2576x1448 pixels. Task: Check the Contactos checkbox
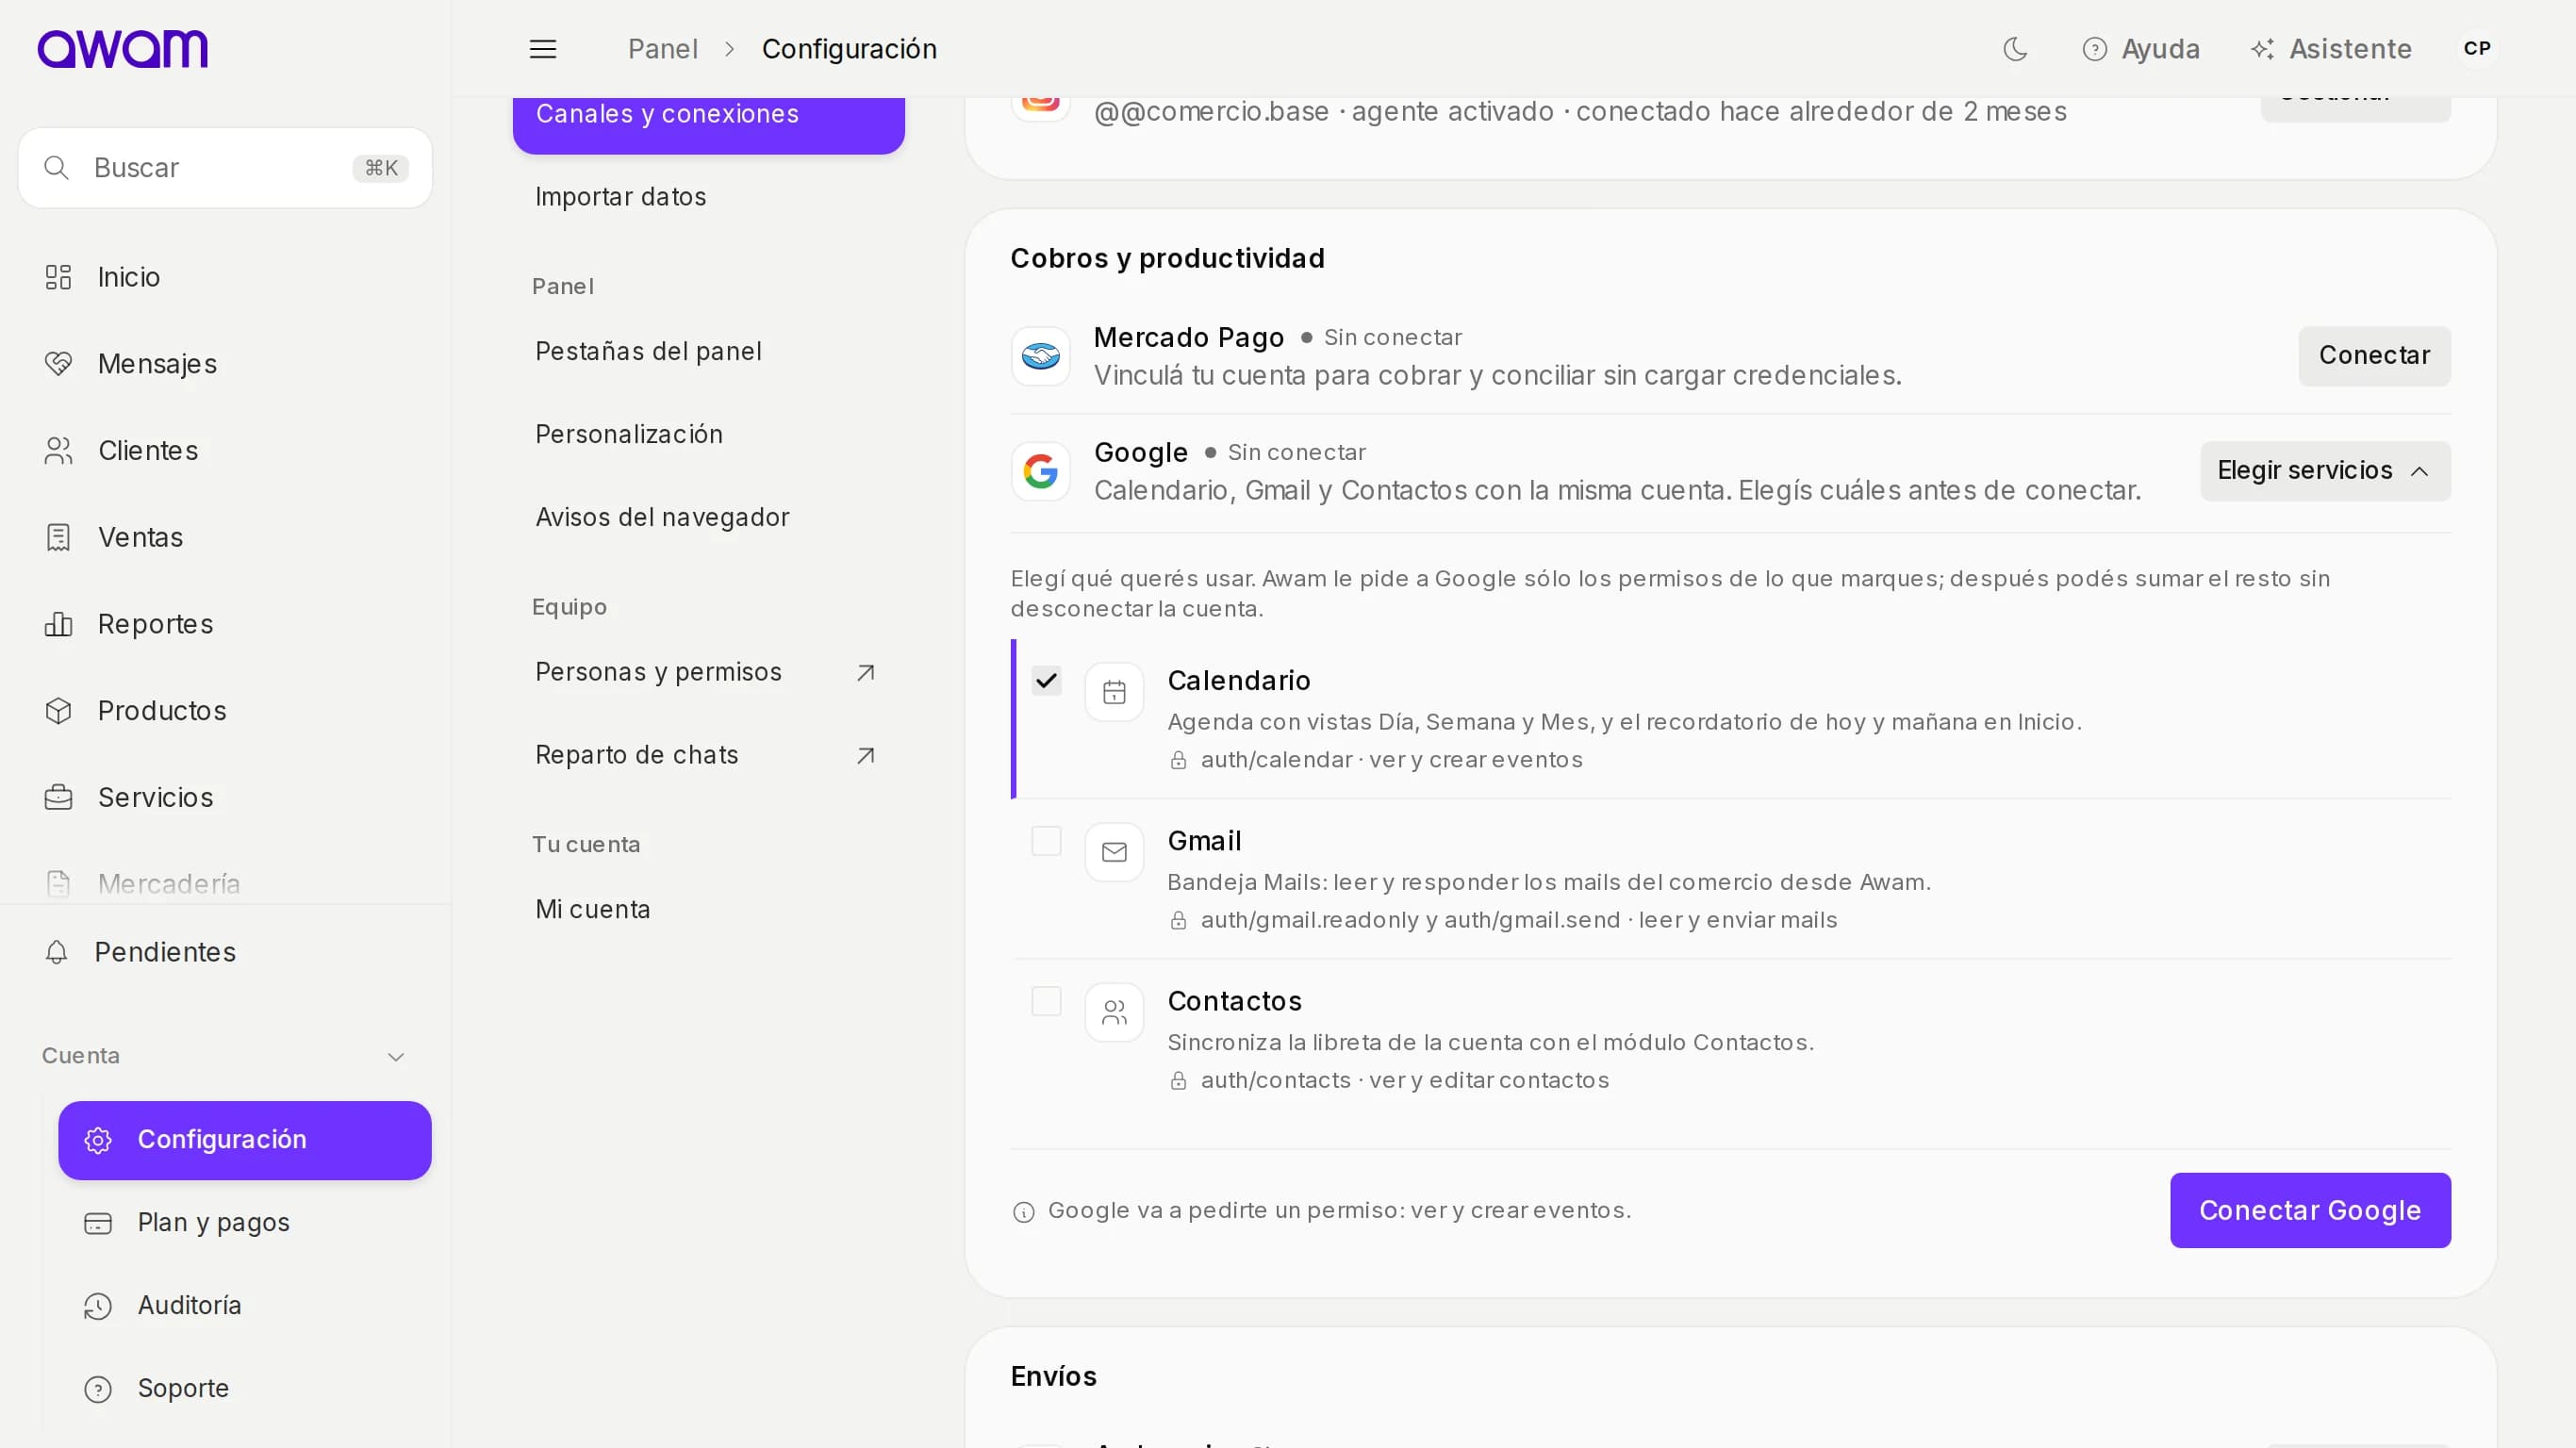1046,1001
